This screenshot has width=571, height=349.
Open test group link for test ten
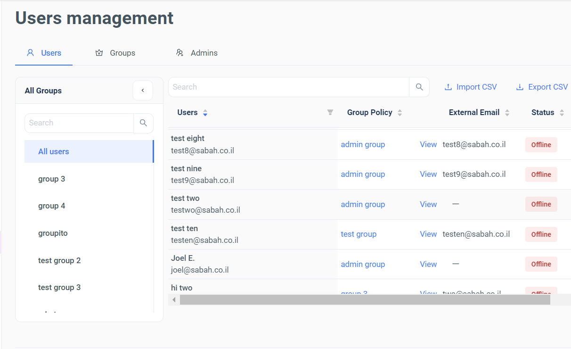click(359, 234)
